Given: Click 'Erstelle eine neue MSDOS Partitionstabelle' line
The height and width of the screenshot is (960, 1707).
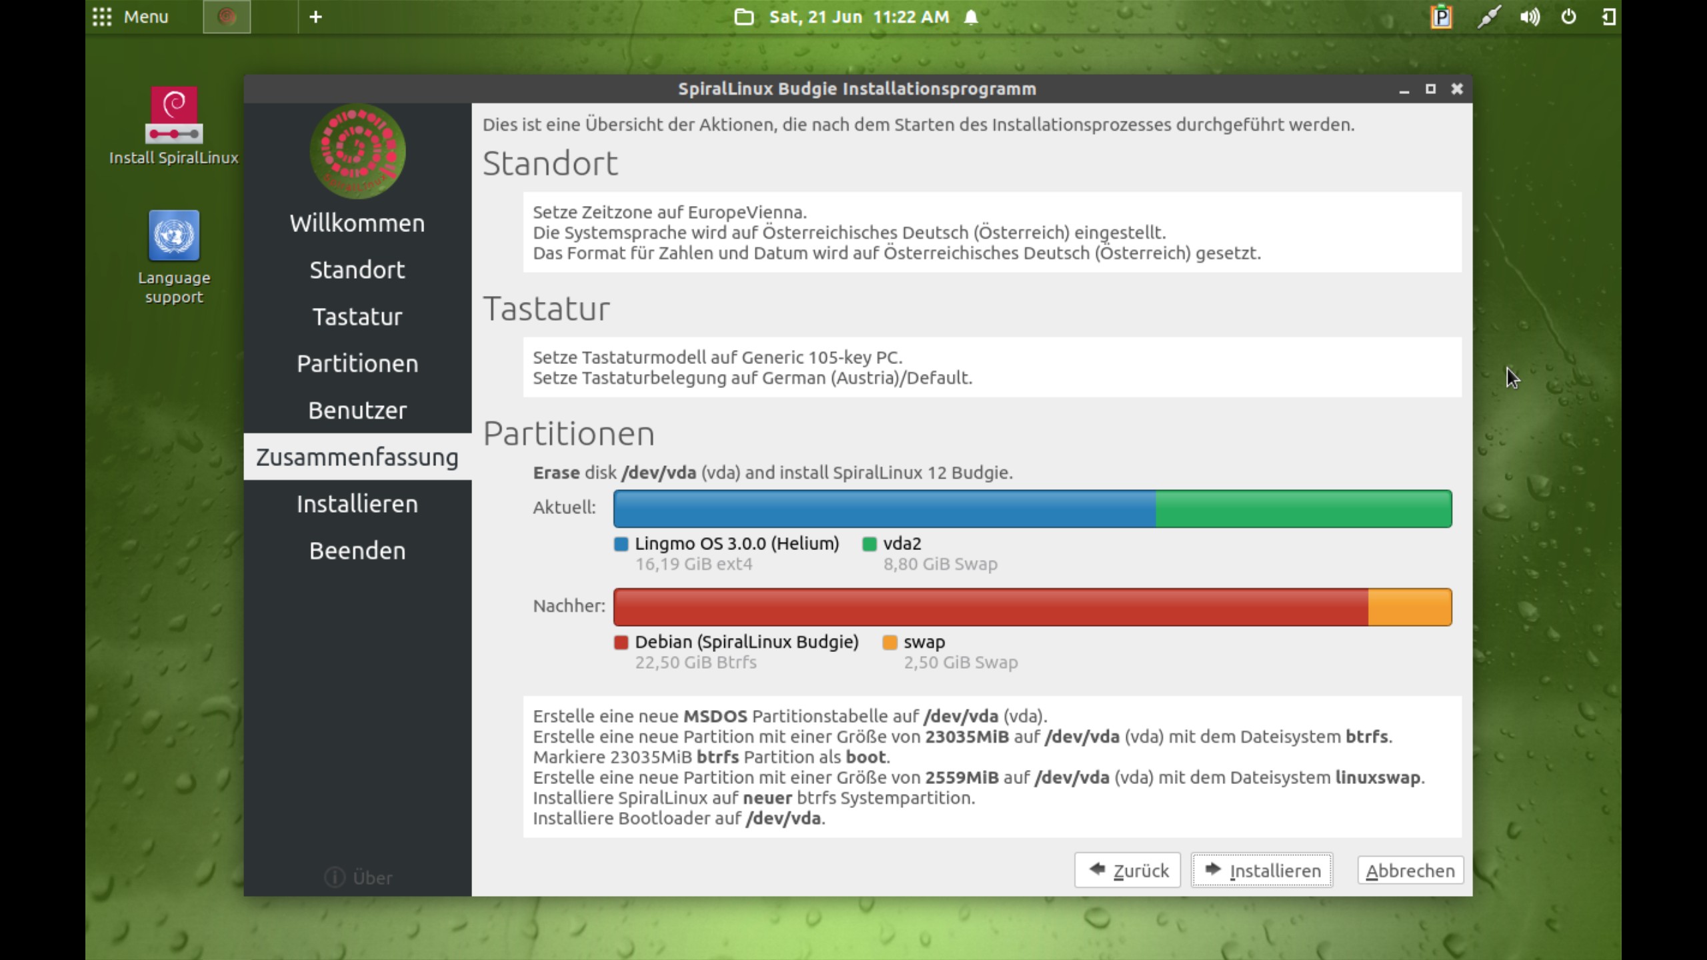Looking at the screenshot, I should (789, 717).
